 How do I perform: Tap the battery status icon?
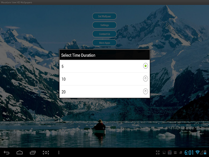[205, 152]
